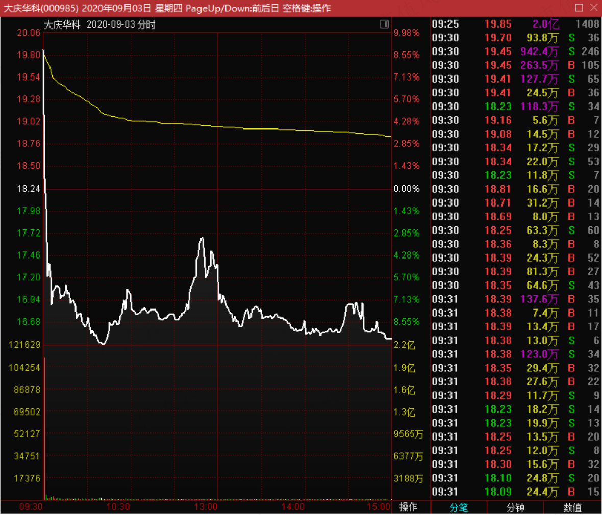Screen dimensions: 602x515
Task: Click the 操作 button
Action: pyautogui.click(x=408, y=507)
